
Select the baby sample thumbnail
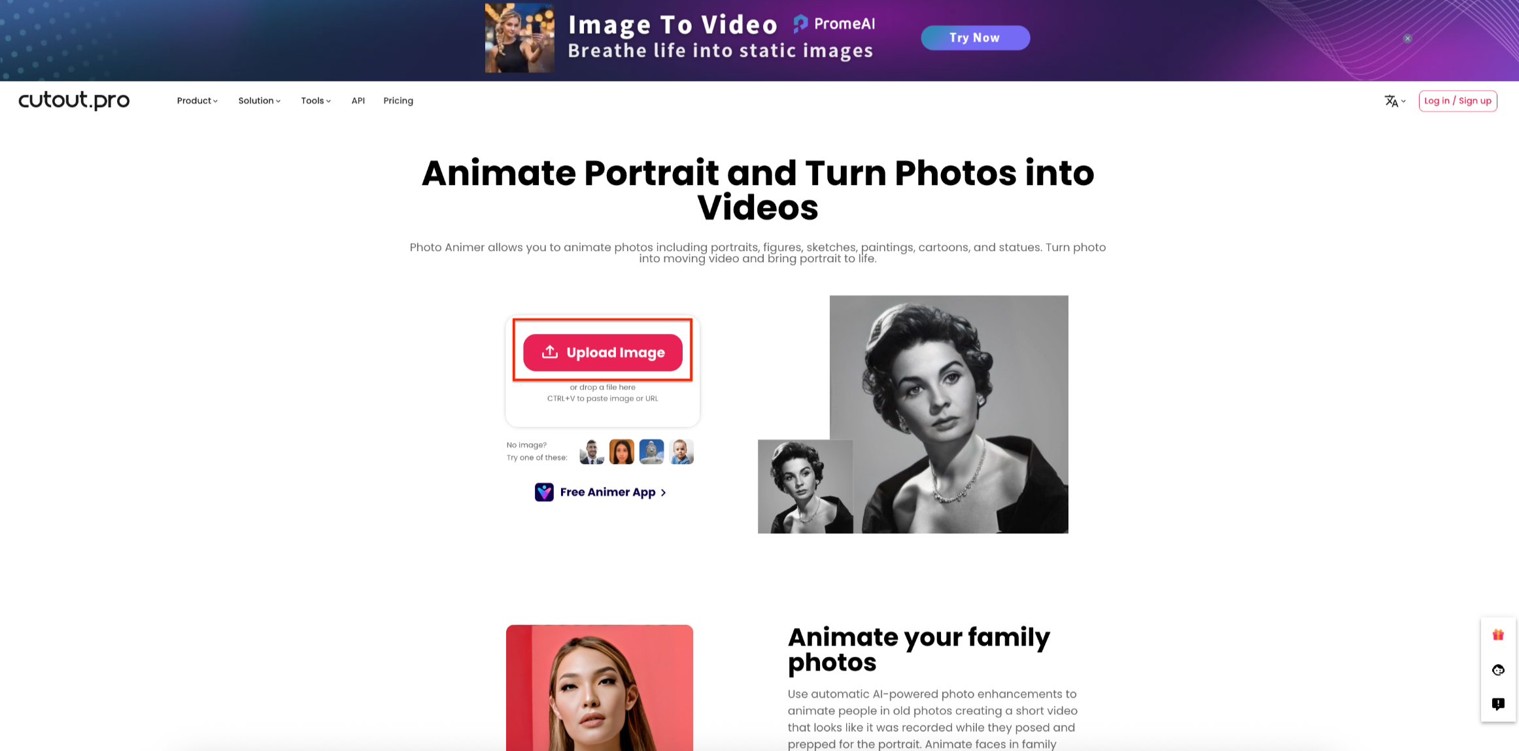coord(681,452)
